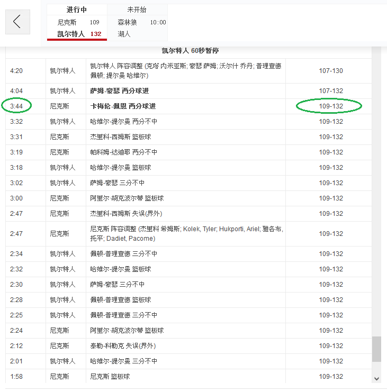Viewport: 387px width, 392px height.
Task: Click 佩顿-普理查德 三分不中 in the 2:34 row
Action: coord(123,254)
